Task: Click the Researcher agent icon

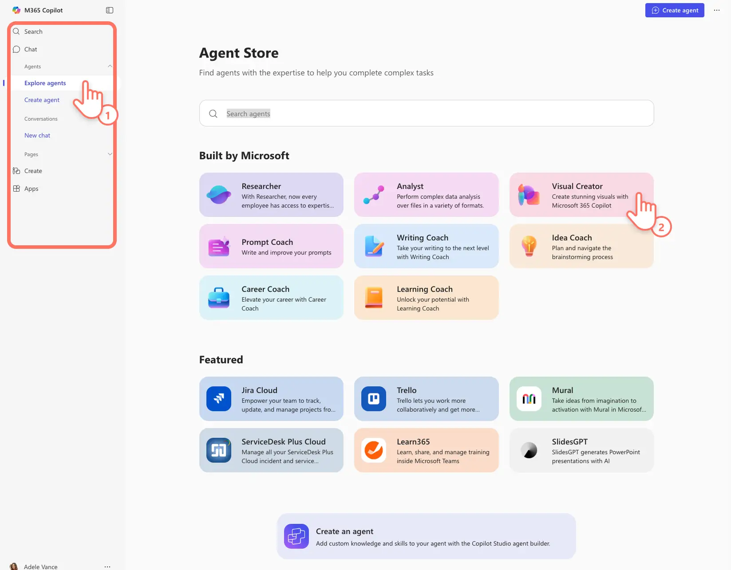Action: [x=219, y=195]
